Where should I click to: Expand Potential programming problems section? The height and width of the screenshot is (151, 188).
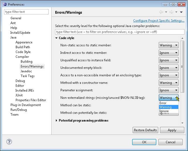click(56, 120)
